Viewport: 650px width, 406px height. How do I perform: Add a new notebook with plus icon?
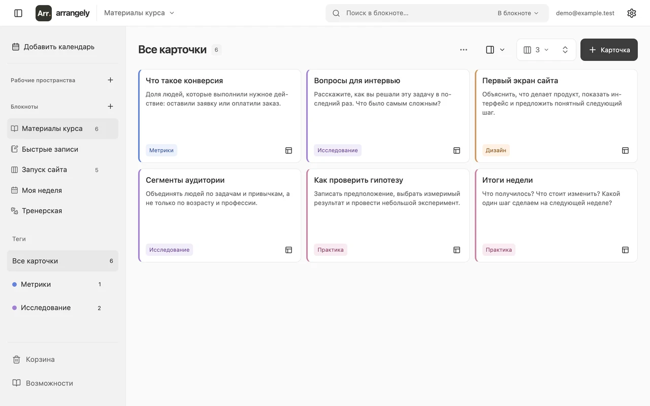click(110, 107)
